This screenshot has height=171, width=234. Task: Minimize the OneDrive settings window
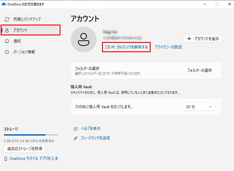pyautogui.click(x=205, y=4)
